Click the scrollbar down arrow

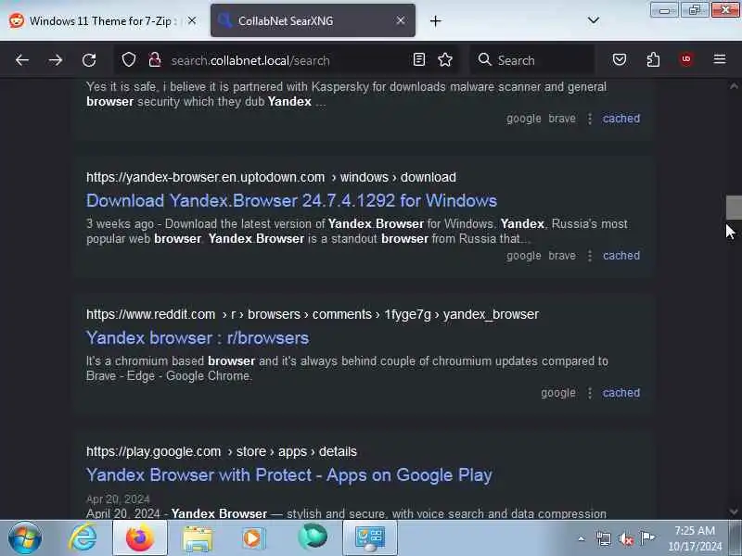(734, 512)
